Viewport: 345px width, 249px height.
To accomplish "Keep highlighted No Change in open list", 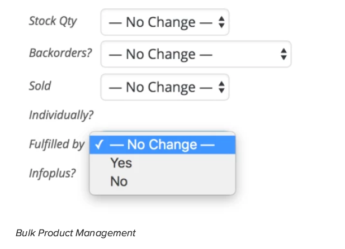I will point(162,145).
